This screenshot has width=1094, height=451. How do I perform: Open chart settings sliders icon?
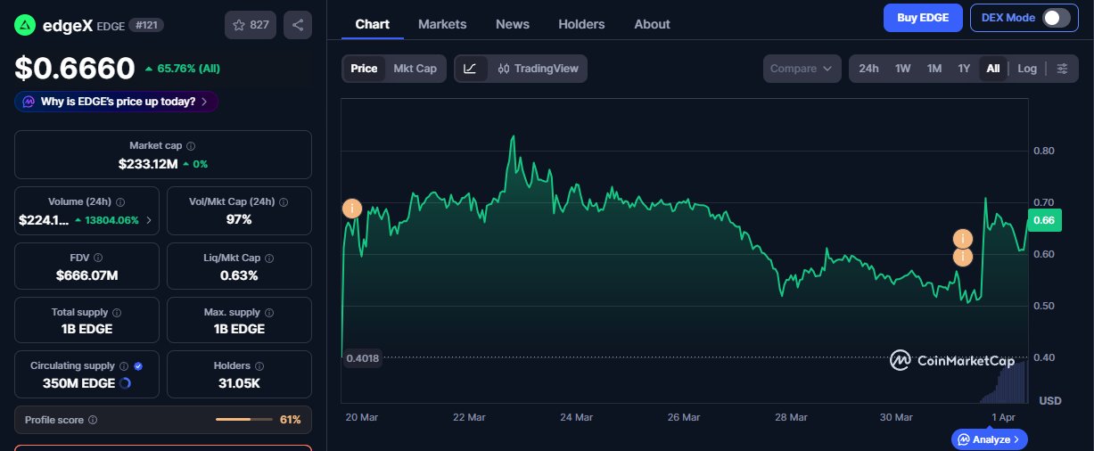pyautogui.click(x=1062, y=69)
